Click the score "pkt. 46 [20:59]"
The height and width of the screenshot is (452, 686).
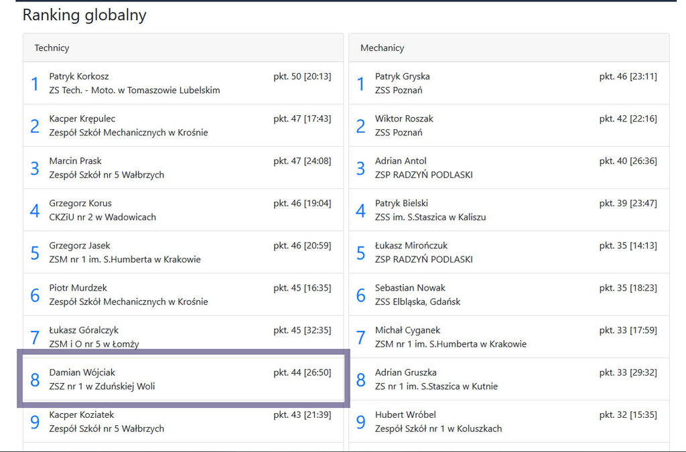(302, 246)
